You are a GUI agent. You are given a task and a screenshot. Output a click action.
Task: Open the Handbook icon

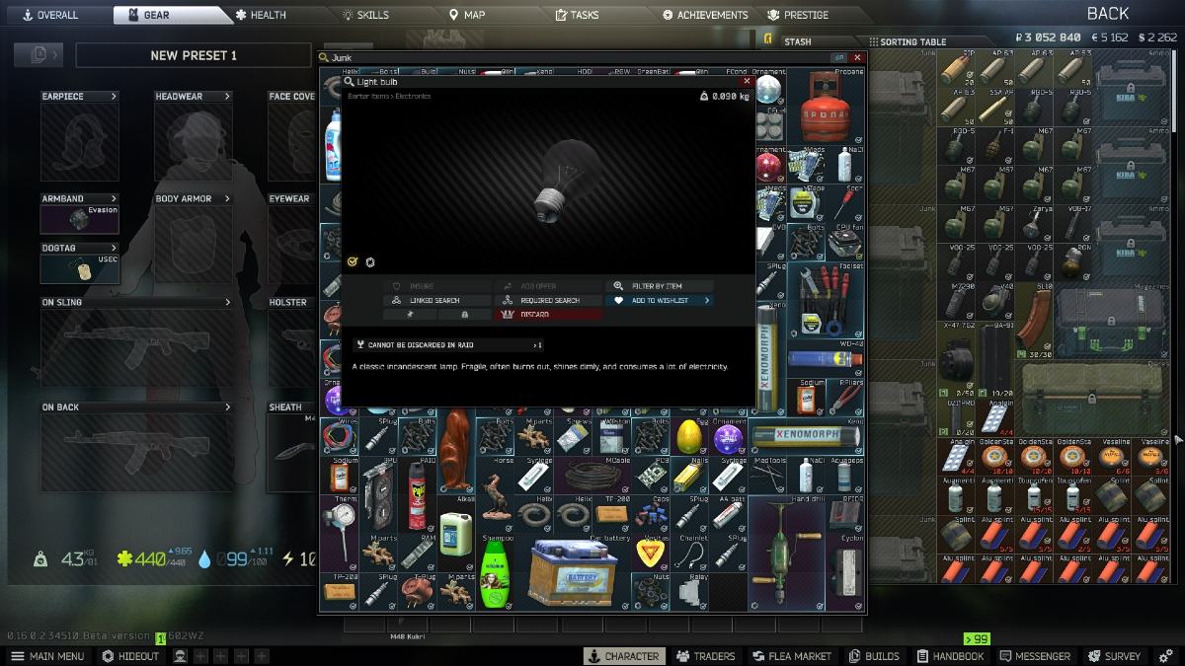tap(949, 655)
